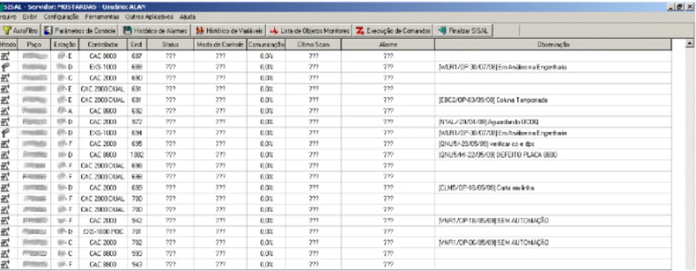Screen dimensions: 696x271
Task: Sort by the Status column header
Action: point(171,45)
